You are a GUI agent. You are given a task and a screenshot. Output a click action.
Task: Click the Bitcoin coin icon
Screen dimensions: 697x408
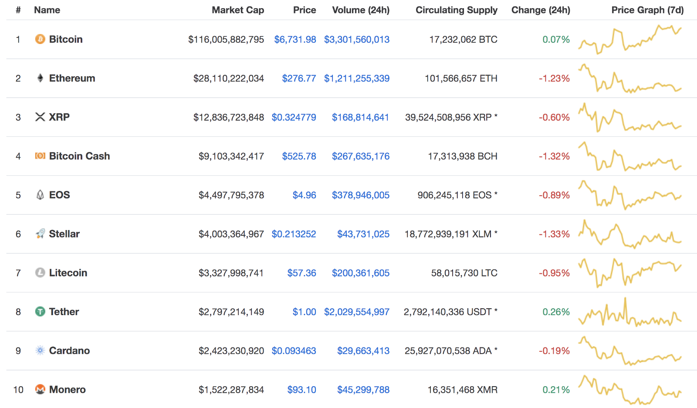40,39
